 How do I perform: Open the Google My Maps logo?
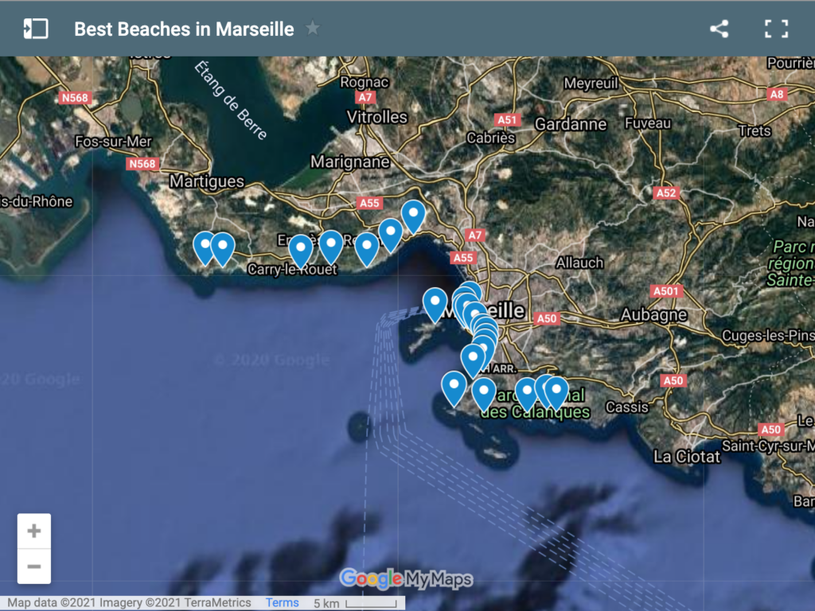(406, 578)
